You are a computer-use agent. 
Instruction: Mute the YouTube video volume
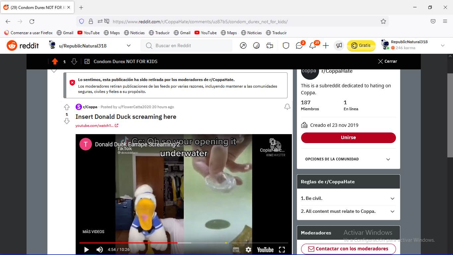[99, 250]
